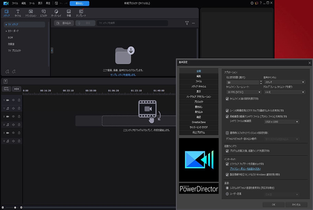The image size is (313, 210).
Task: Open the 字幕 room icon
Action: [69, 13]
